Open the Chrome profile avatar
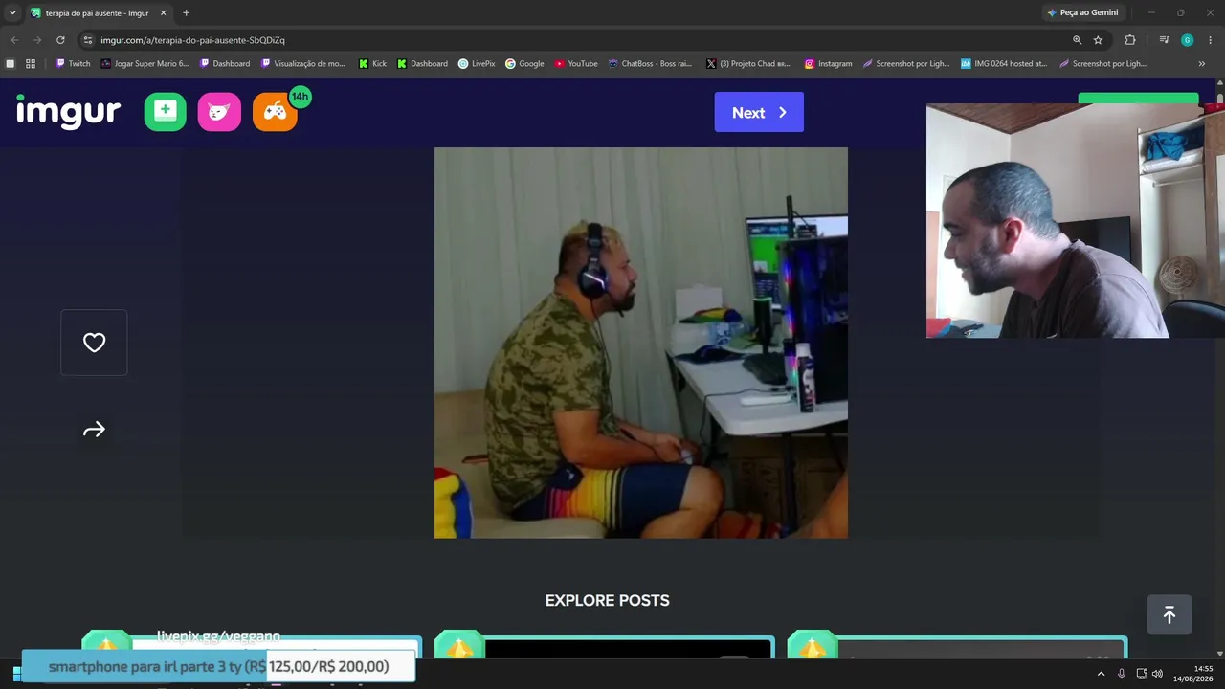Viewport: 1225px width, 689px height. click(x=1187, y=40)
